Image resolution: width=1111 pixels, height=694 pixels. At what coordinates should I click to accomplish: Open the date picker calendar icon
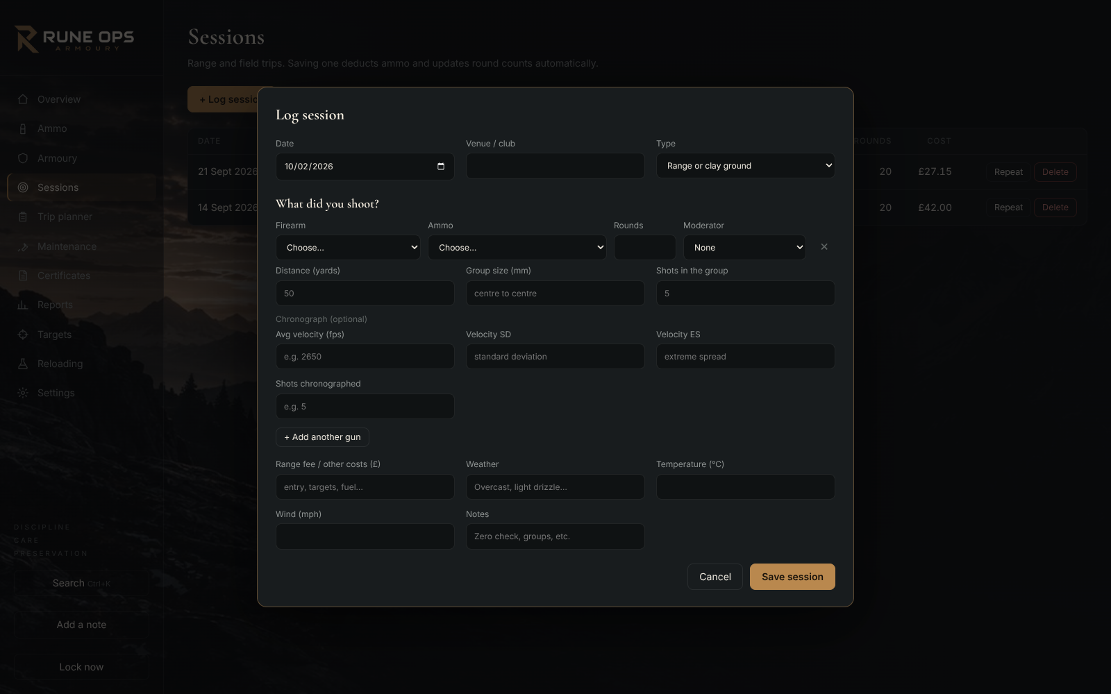pyautogui.click(x=440, y=167)
